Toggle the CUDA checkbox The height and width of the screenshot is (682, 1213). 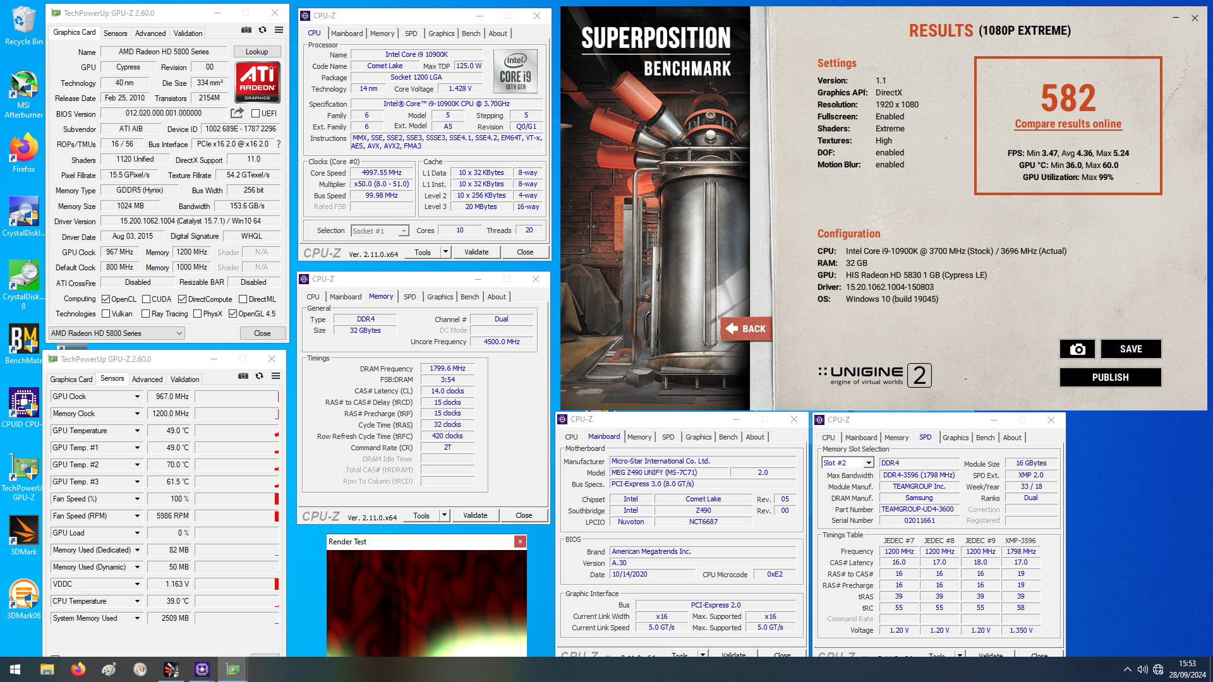pyautogui.click(x=147, y=299)
